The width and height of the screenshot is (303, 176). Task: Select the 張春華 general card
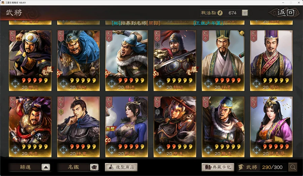271,127
